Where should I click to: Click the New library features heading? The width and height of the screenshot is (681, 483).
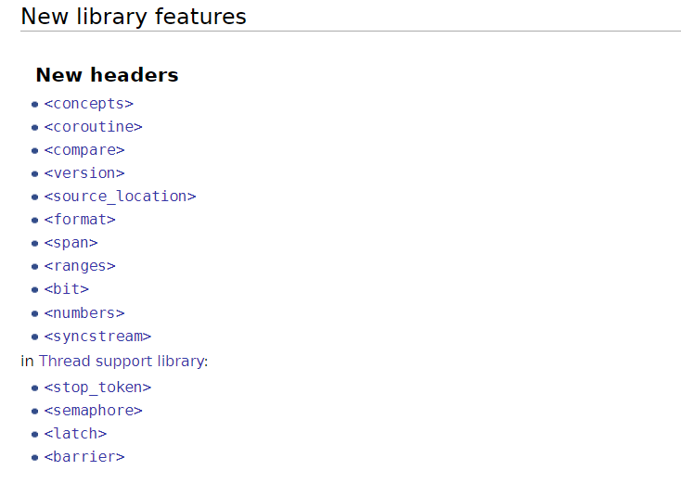click(134, 17)
